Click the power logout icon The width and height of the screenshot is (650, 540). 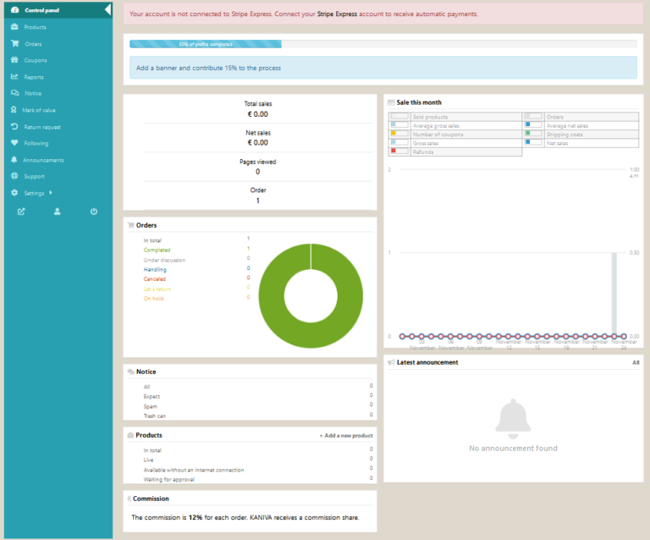pos(94,212)
